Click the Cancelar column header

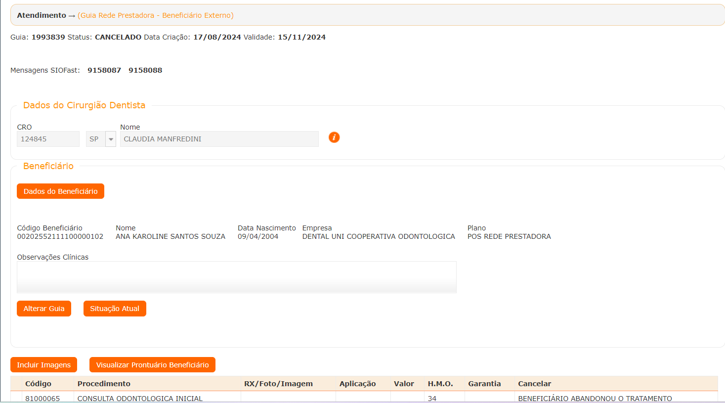click(534, 384)
